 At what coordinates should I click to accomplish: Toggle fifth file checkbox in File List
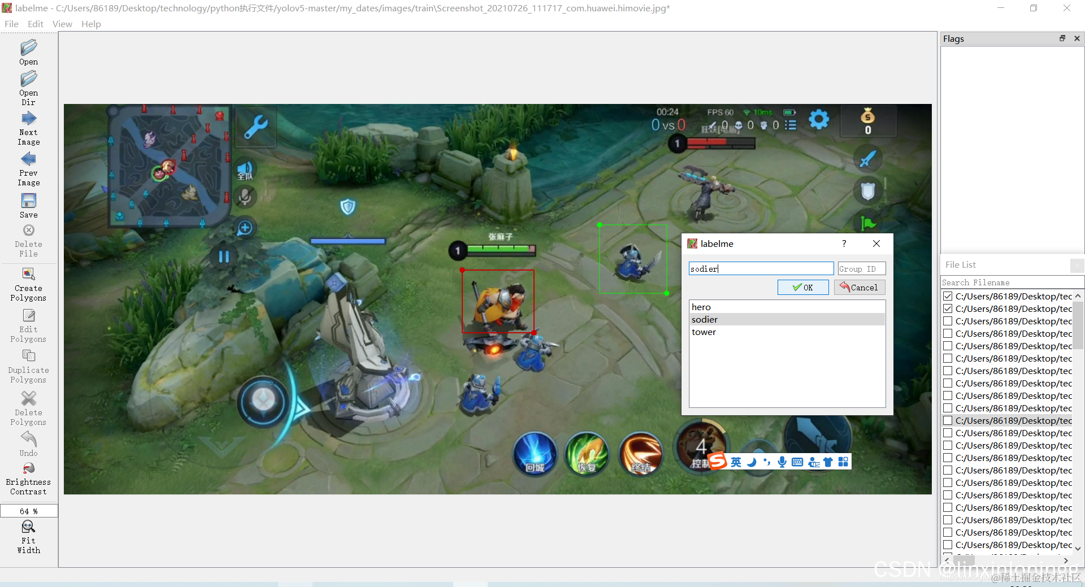pos(948,346)
